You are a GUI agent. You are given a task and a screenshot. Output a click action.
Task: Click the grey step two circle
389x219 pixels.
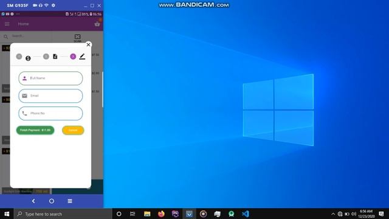point(46,57)
